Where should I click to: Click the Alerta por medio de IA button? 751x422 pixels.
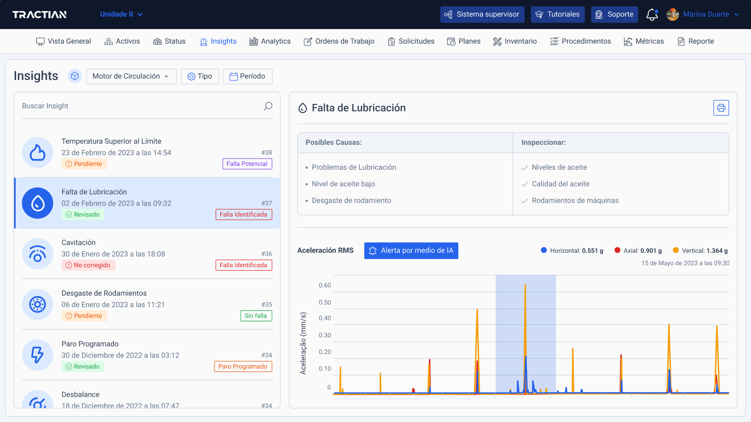coord(411,251)
